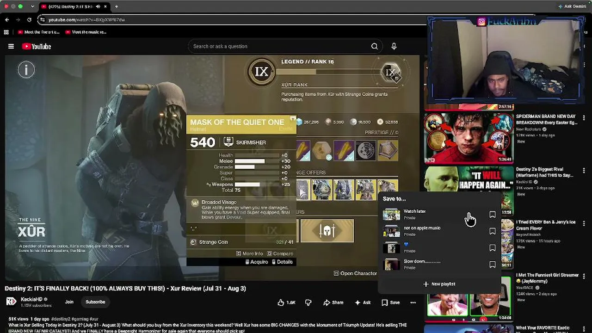Join the KackisHD channel membership
Viewport: 592px width, 333px height.
tap(69, 302)
